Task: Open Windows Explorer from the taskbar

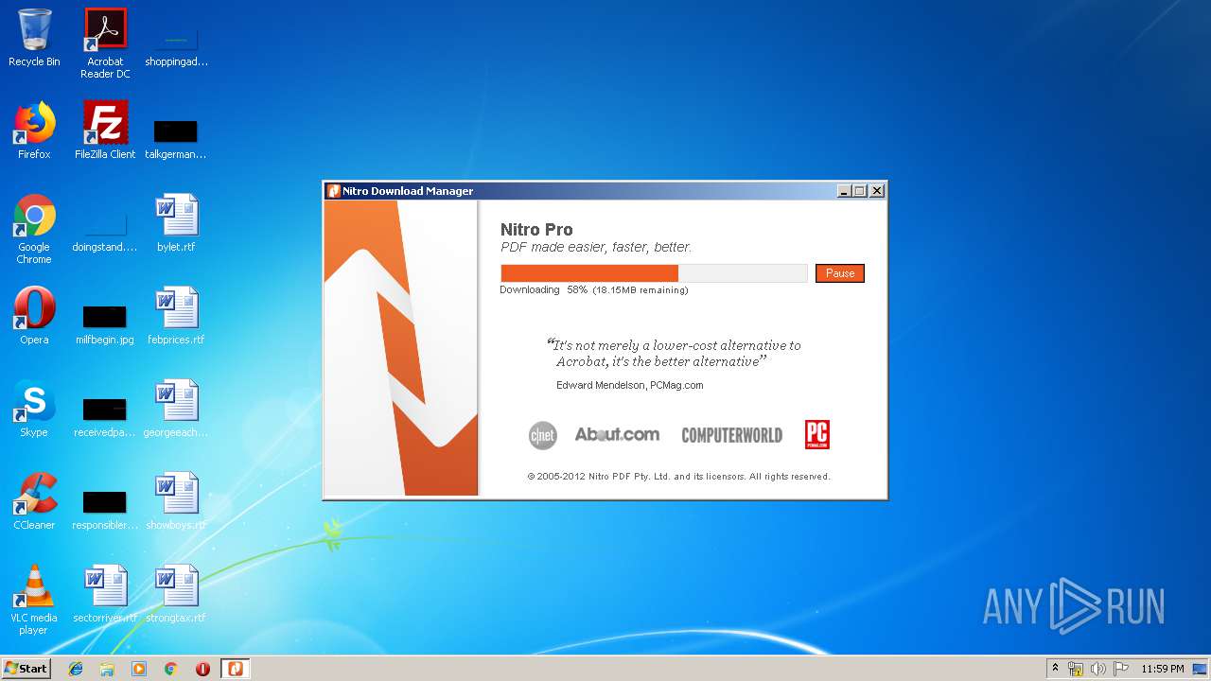Action: click(x=107, y=669)
